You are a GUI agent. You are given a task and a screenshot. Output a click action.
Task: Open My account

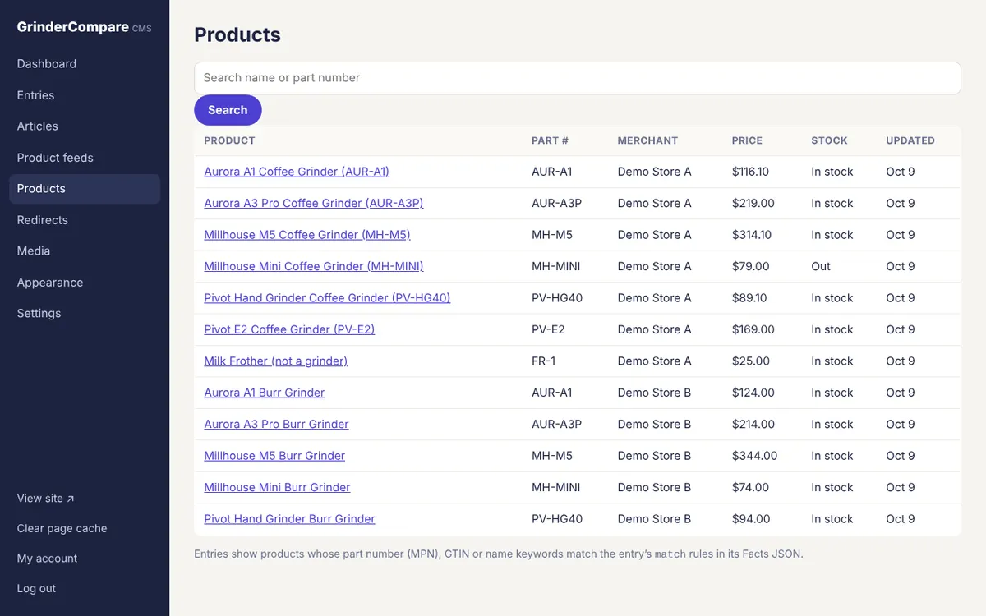48,559
